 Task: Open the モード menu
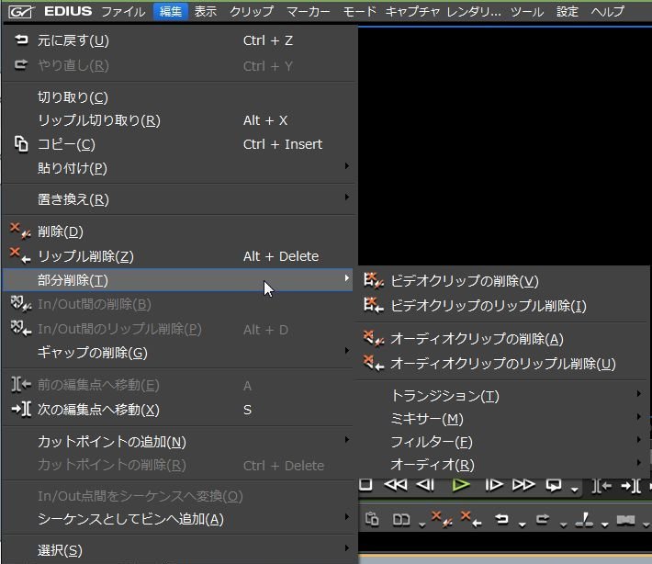[x=359, y=11]
